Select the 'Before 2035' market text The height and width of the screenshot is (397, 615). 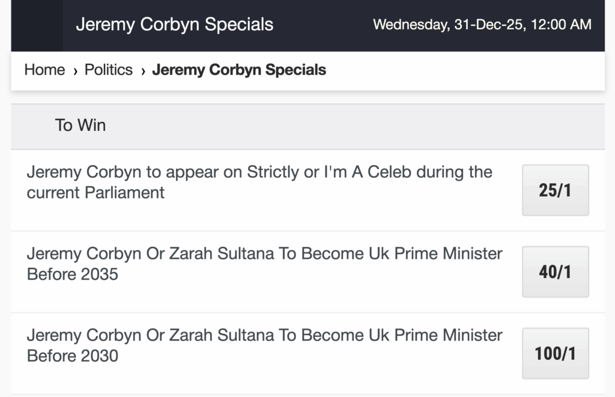73,274
